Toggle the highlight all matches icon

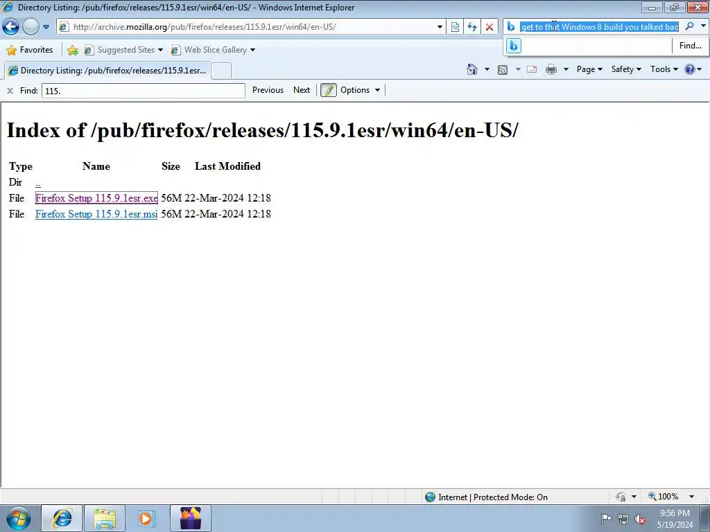coord(328,90)
